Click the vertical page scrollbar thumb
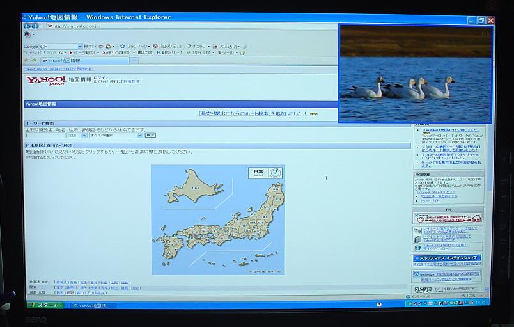The height and width of the screenshot is (327, 514). click(489, 157)
